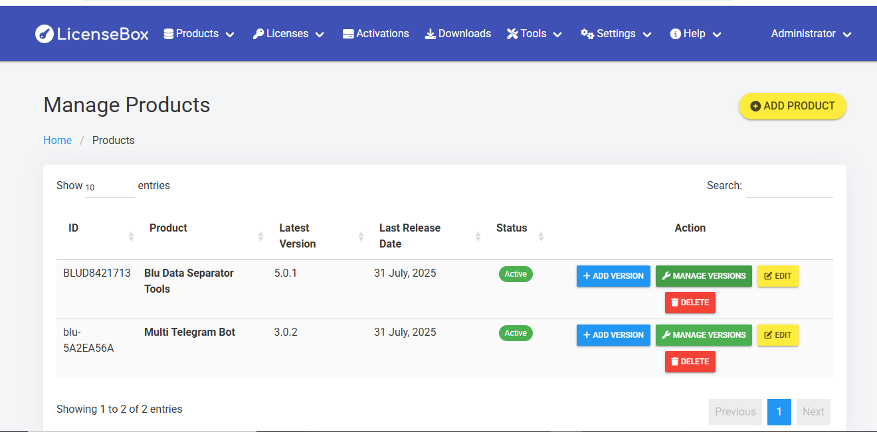Click the LicenseBox key logo icon
Image resolution: width=877 pixels, height=432 pixels.
tap(45, 34)
